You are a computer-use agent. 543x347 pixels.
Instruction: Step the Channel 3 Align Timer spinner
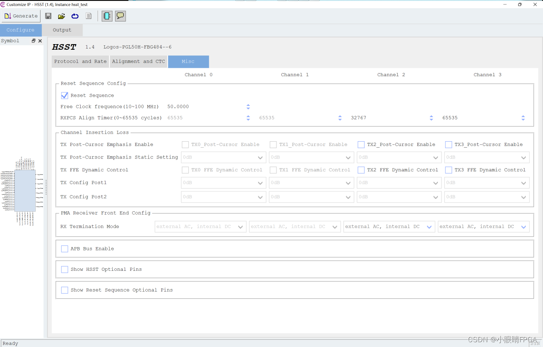(x=523, y=118)
